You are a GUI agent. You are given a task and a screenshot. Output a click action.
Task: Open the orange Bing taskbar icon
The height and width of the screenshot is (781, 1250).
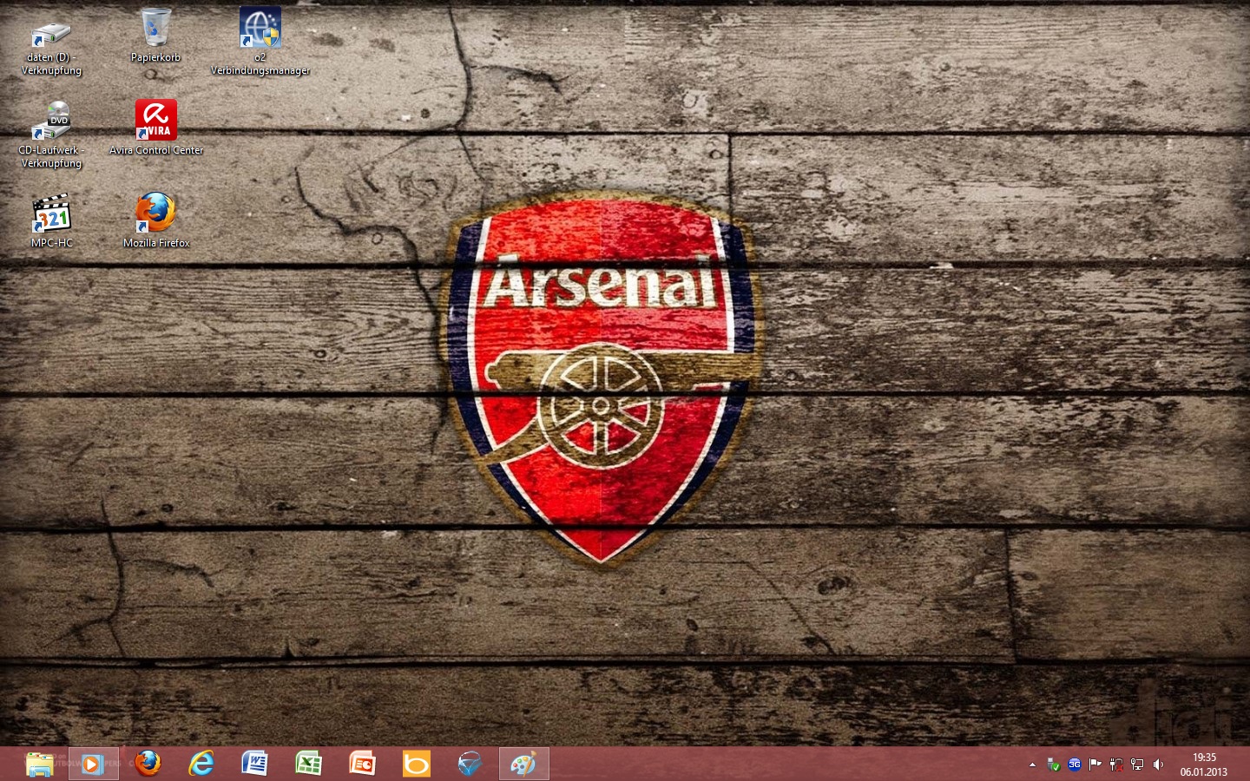tap(417, 764)
